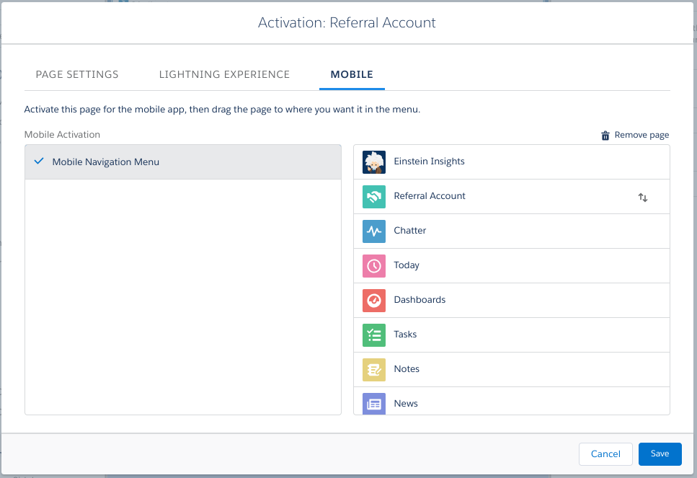Click the Einstein Insights icon
The image size is (697, 478).
tap(373, 161)
